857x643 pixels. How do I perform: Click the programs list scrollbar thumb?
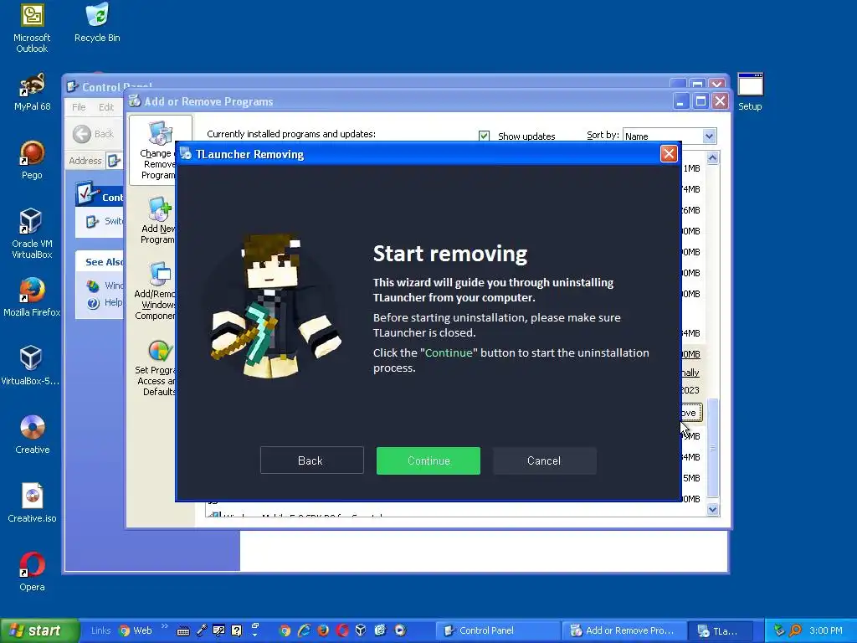click(713, 448)
